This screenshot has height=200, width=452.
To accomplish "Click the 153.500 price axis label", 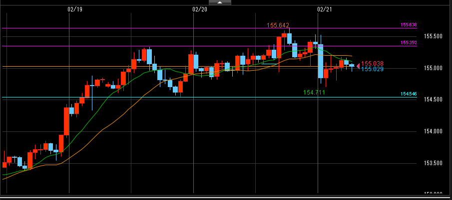I will 433,164.
